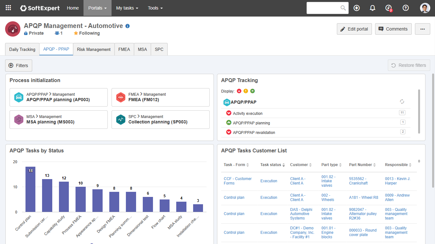Open the CCF - Customer Forms link
435x244 pixels.
[238, 181]
